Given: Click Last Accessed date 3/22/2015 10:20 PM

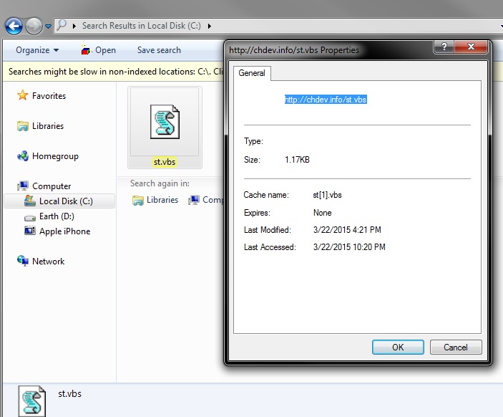Looking at the screenshot, I should pyautogui.click(x=349, y=247).
